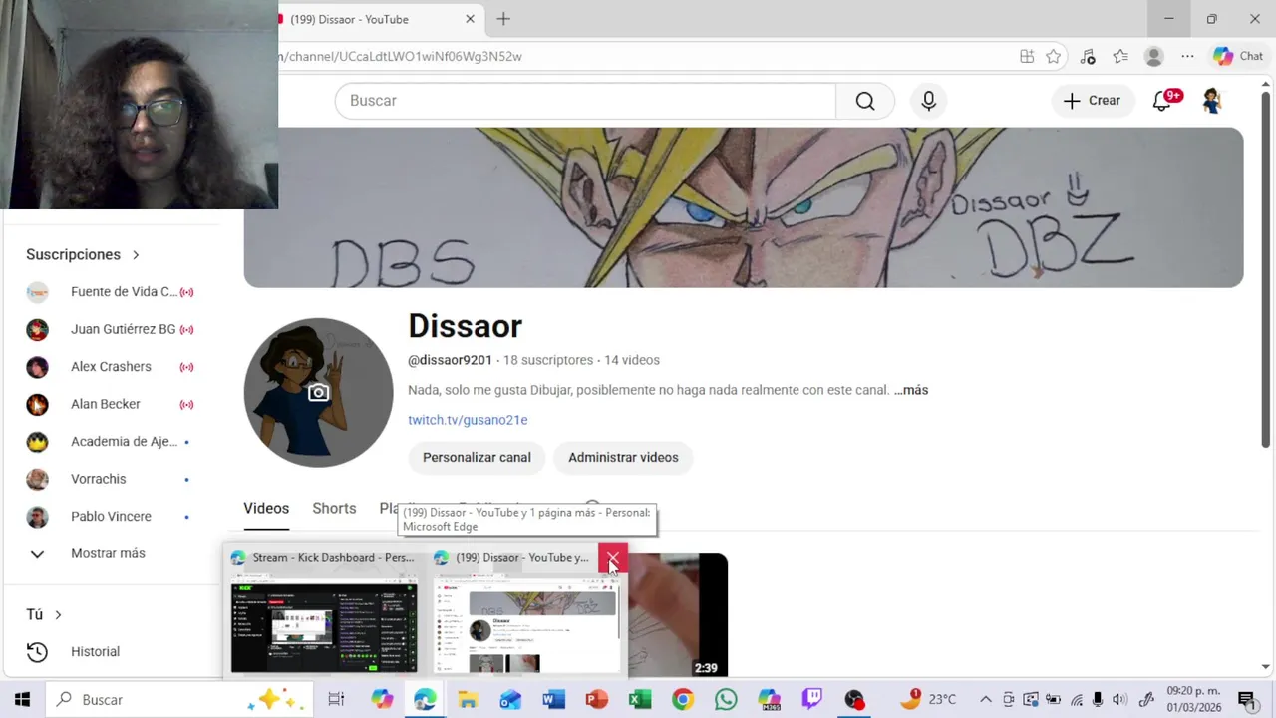Open Word from taskbar
The width and height of the screenshot is (1276, 718).
553,700
